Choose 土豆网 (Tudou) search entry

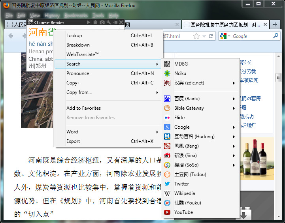(200, 174)
